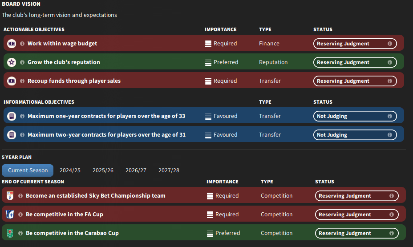Click the Sky Bet Championship competition logo

click(x=10, y=196)
